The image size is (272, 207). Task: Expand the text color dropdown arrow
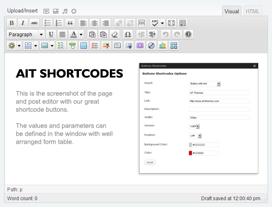[x=81, y=34]
